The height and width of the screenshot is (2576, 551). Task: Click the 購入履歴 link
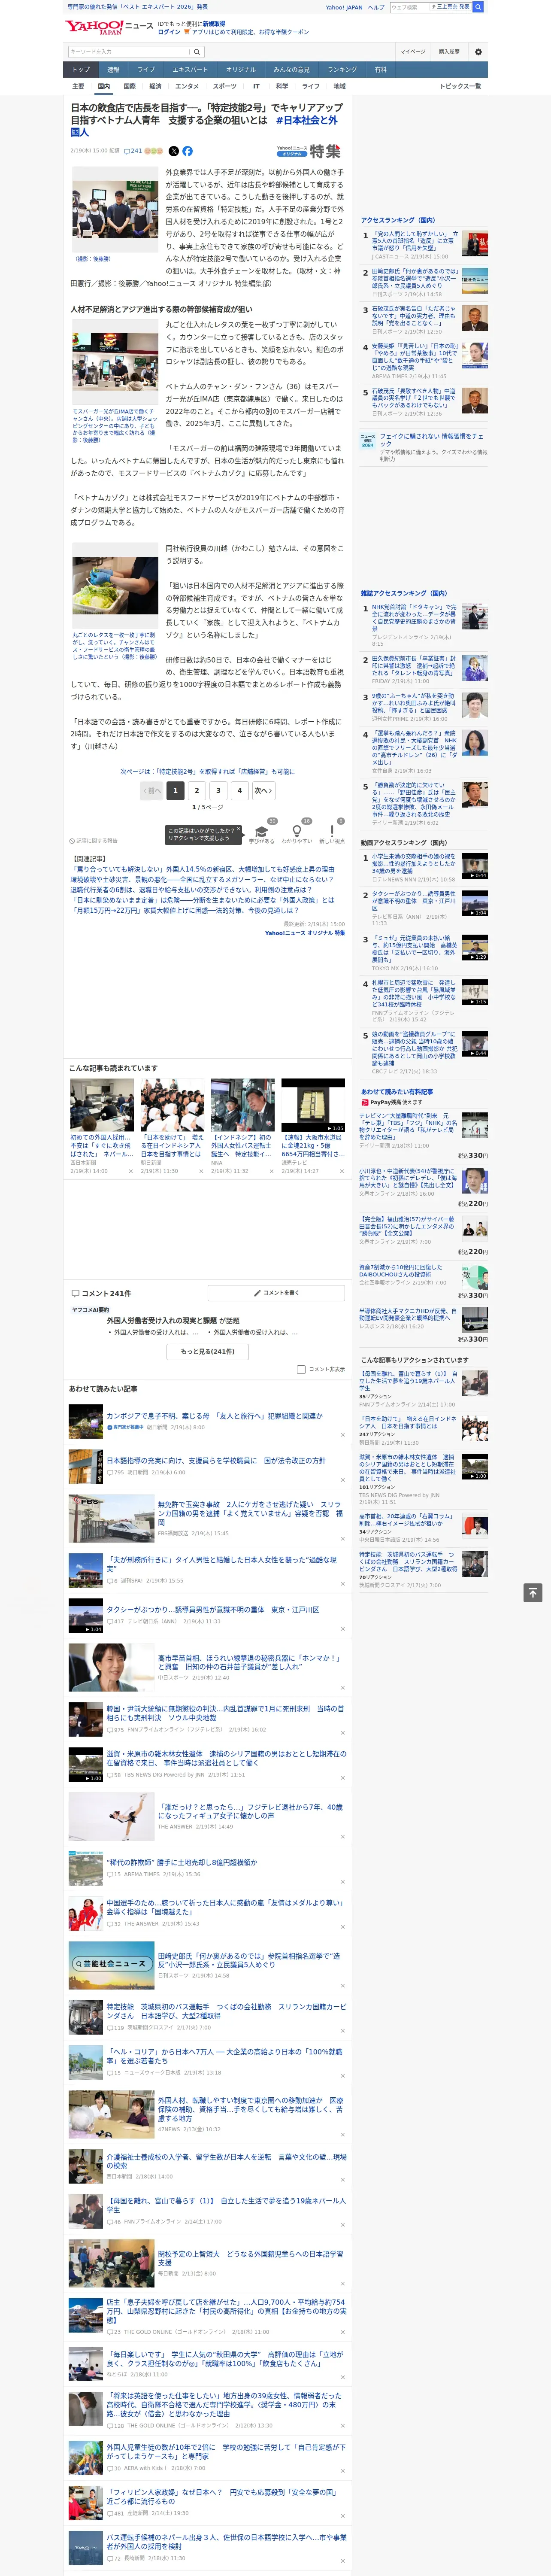tap(449, 51)
